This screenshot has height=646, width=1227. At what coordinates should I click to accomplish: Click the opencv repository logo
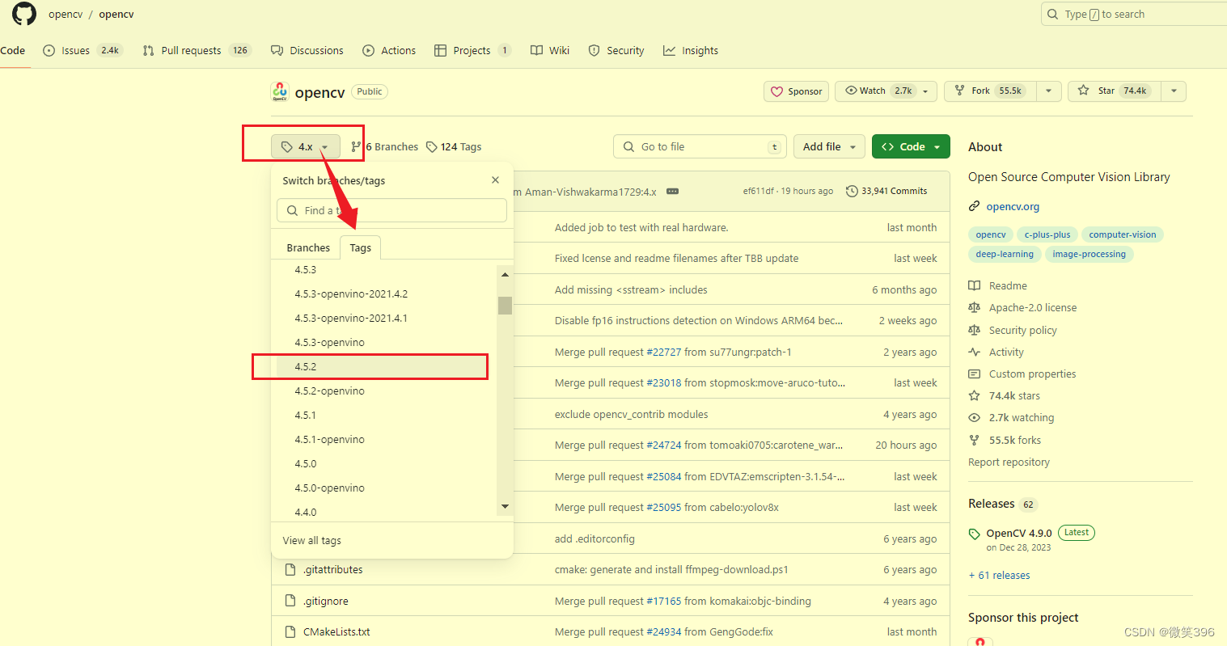click(280, 91)
